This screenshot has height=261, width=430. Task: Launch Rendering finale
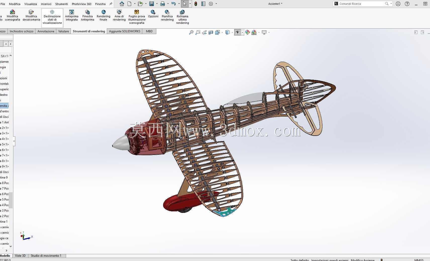[103, 16]
